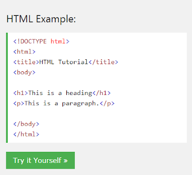This screenshot has width=192, height=175.
Task: Click the blank line between body and h1
Action: (97, 82)
